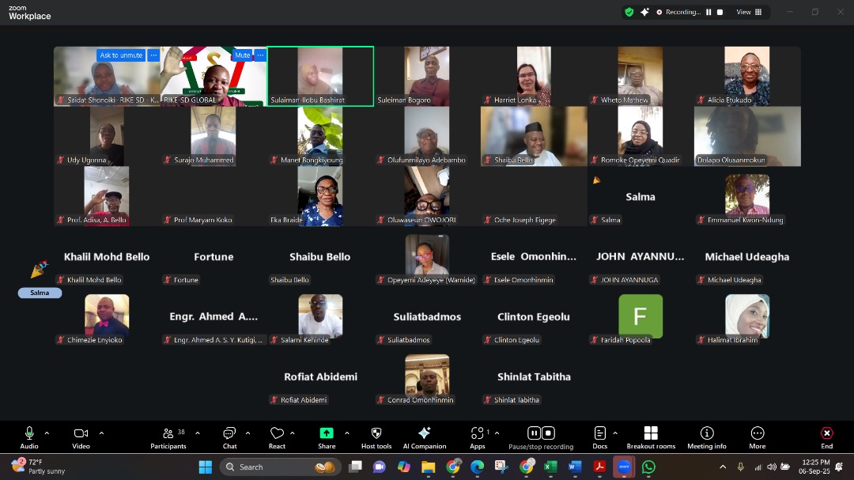The height and width of the screenshot is (480, 854).
Task: Expand the Participants options caret
Action: [198, 433]
